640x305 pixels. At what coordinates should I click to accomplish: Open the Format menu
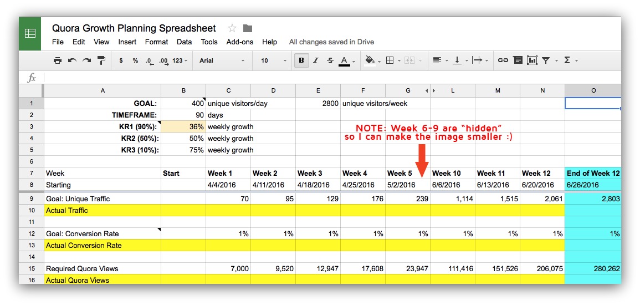click(x=157, y=42)
